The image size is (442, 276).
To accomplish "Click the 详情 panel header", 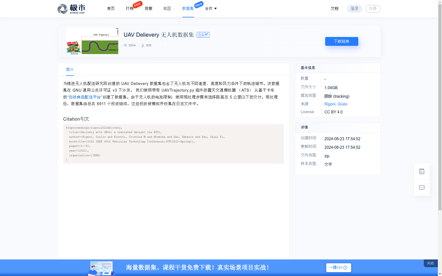I will click(338, 128).
